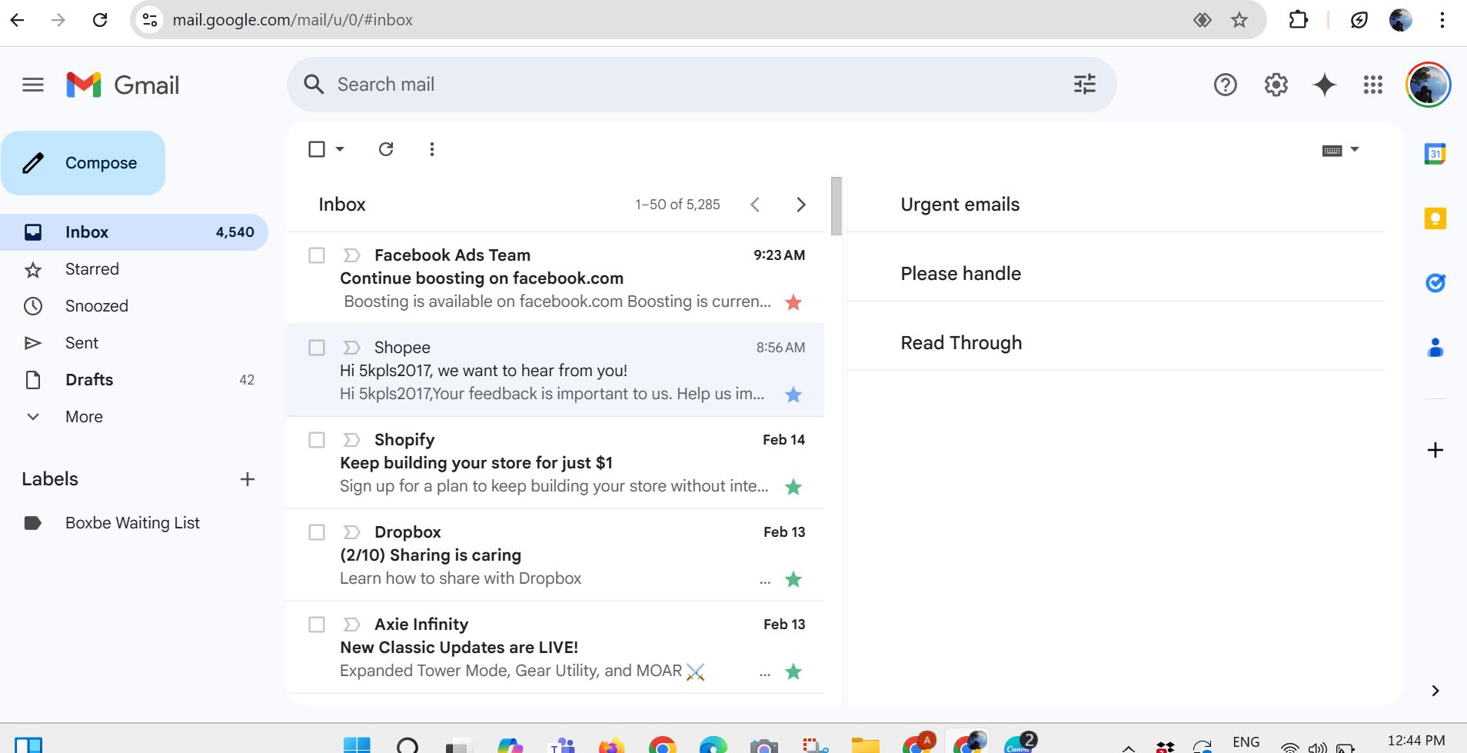The width and height of the screenshot is (1467, 753).
Task: Open the Drafts folder
Action: [x=89, y=380]
